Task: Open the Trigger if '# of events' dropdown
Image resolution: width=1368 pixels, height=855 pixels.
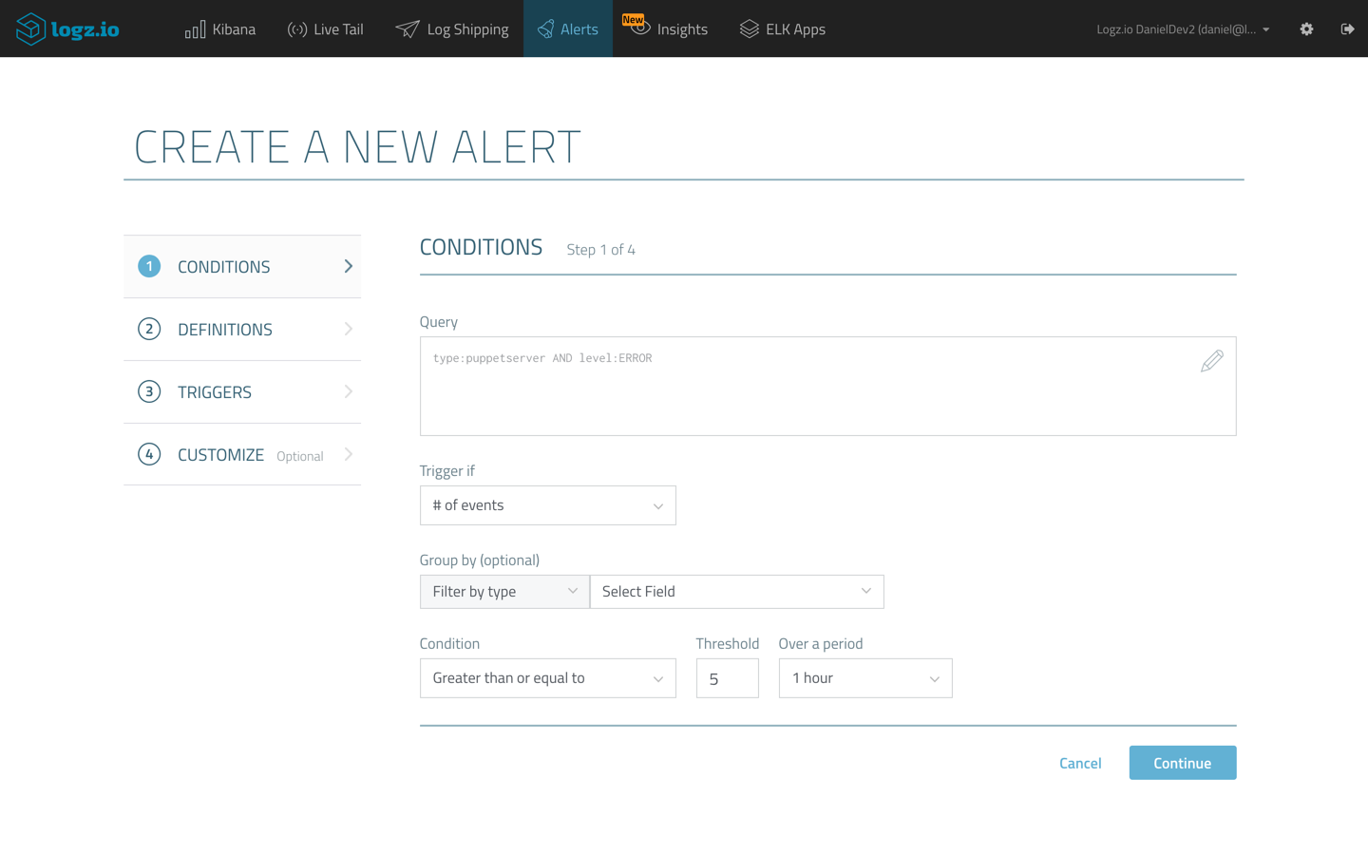Action: pos(547,505)
